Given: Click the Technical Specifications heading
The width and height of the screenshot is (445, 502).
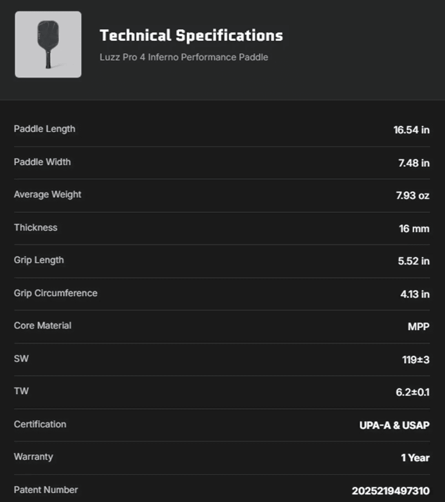Looking at the screenshot, I should (191, 35).
